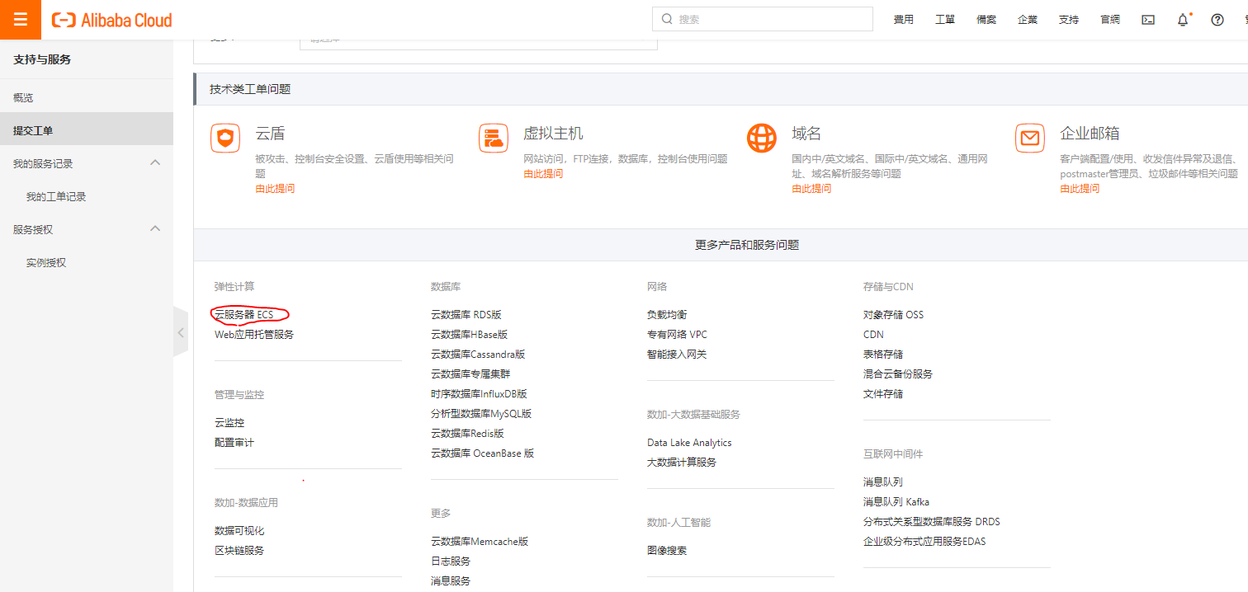The height and width of the screenshot is (592, 1248).
Task: Click 由此提问 under 域名
Action: (811, 189)
